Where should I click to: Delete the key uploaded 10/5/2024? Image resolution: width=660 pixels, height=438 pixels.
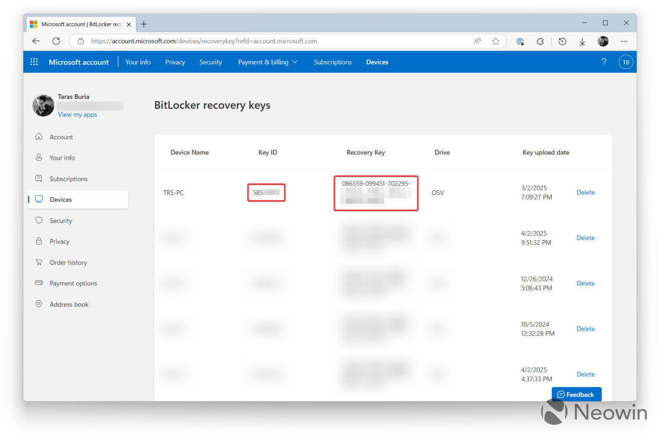[x=585, y=329]
